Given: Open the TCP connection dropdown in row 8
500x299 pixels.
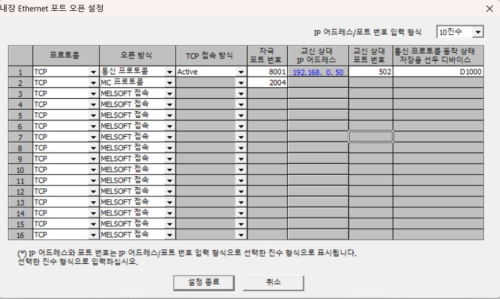Looking at the screenshot, I should 241,148.
